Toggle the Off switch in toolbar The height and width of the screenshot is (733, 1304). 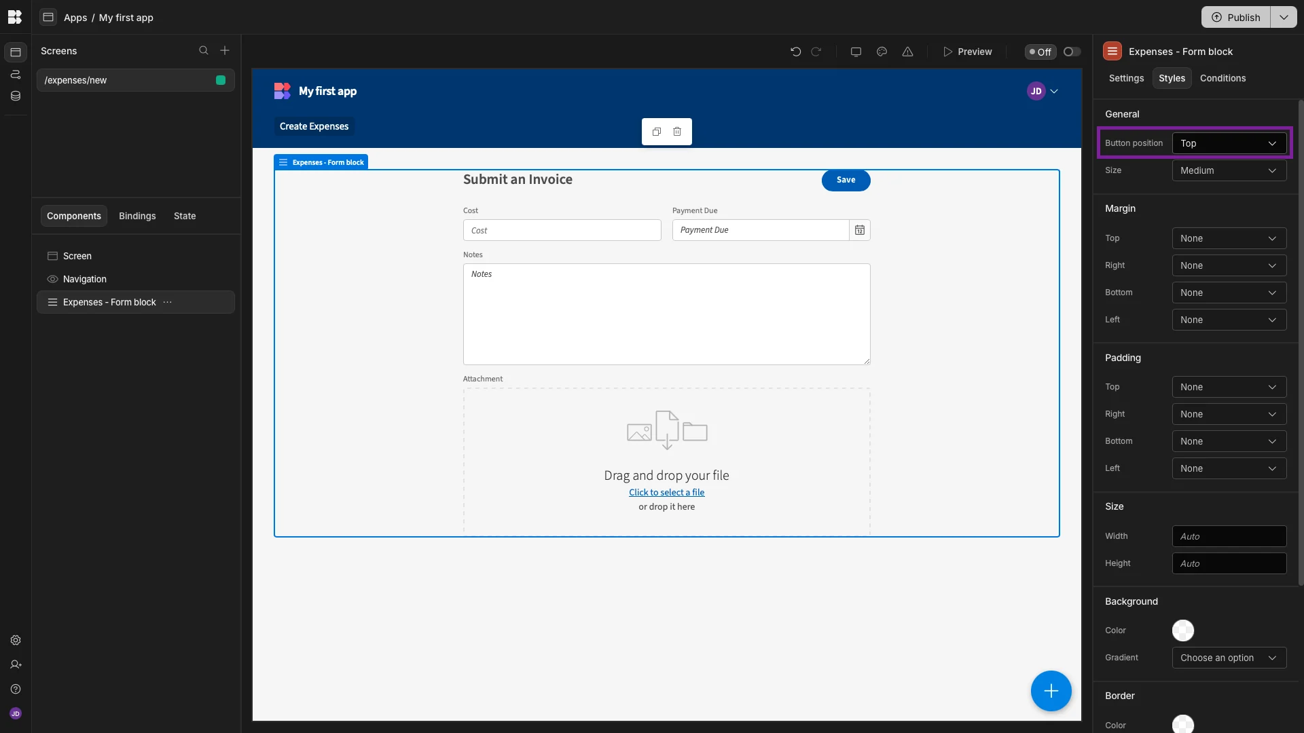[1072, 52]
